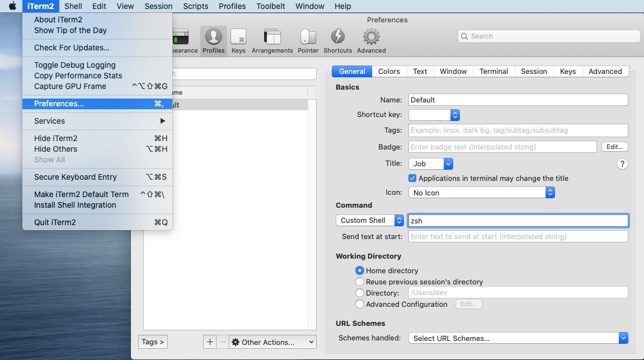Choose Check For Updates menu item
Screen dimensions: 644x360
pyautogui.click(x=97, y=48)
